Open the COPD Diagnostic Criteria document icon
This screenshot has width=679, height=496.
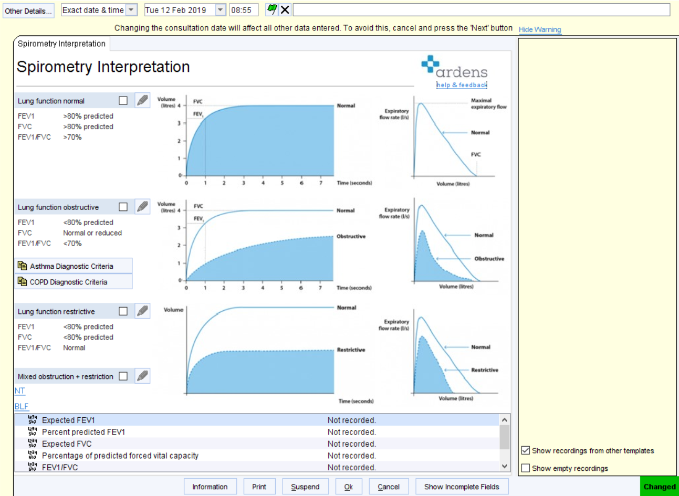click(x=23, y=281)
